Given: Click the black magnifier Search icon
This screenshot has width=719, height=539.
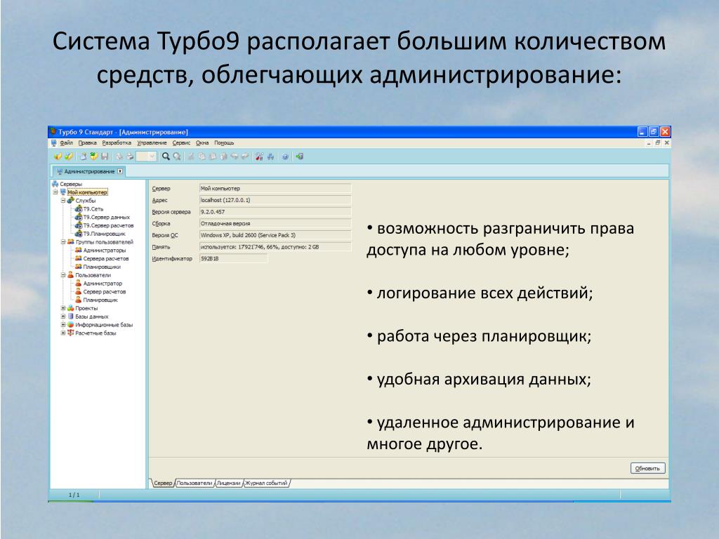Looking at the screenshot, I should coord(166,157).
